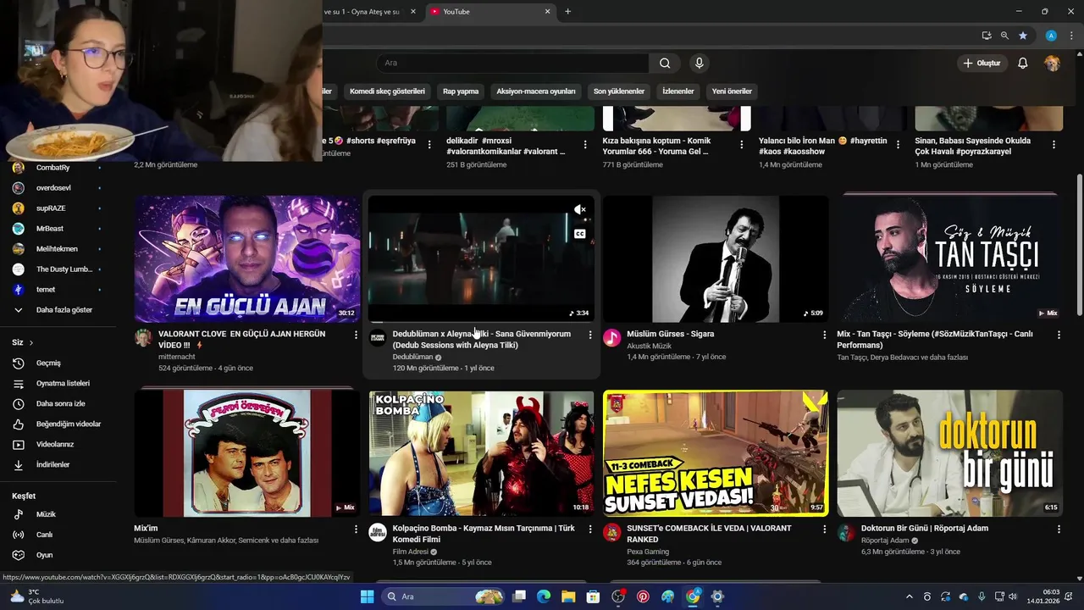Open Film Adresi channel avatar
The width and height of the screenshot is (1084, 610).
378,532
